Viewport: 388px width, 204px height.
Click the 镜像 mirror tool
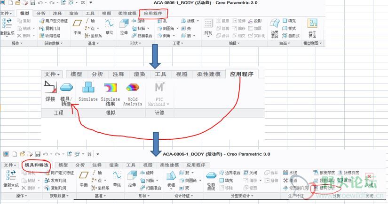[x=223, y=21]
